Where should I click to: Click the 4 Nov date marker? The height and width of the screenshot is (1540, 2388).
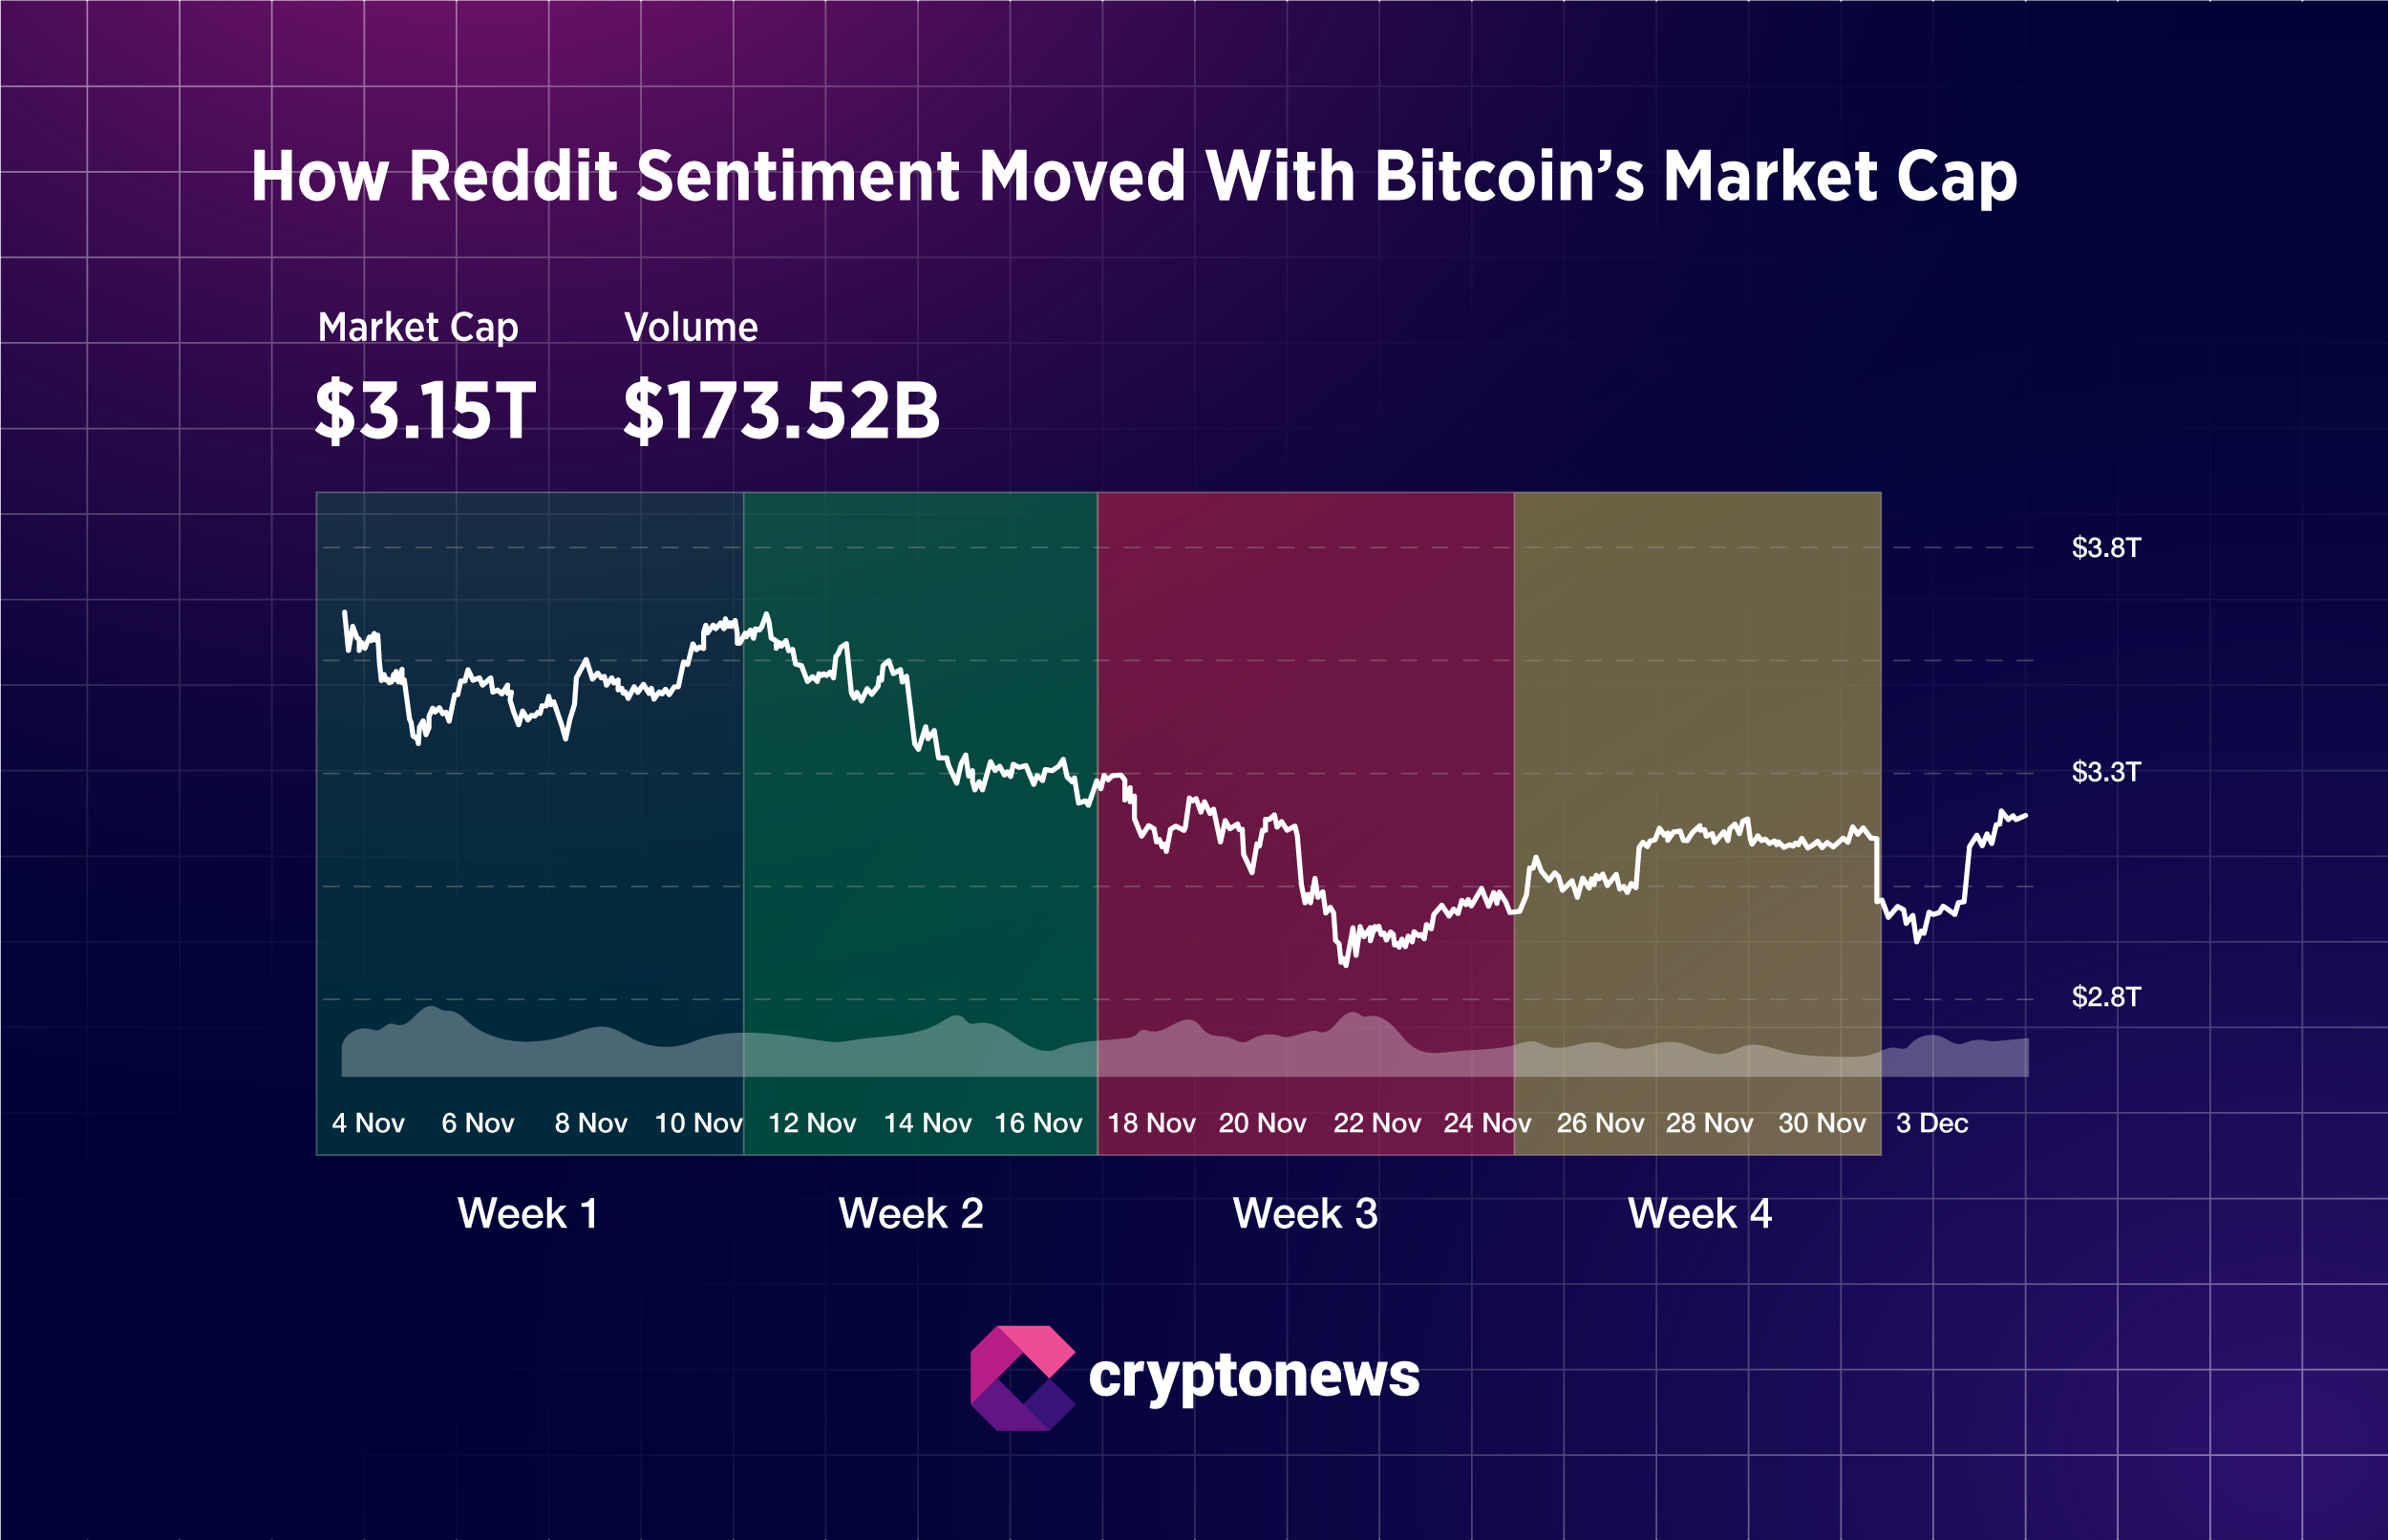[368, 1123]
